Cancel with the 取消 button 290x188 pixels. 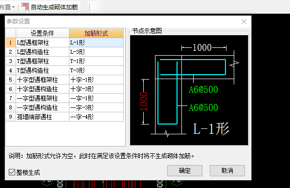[227, 170]
